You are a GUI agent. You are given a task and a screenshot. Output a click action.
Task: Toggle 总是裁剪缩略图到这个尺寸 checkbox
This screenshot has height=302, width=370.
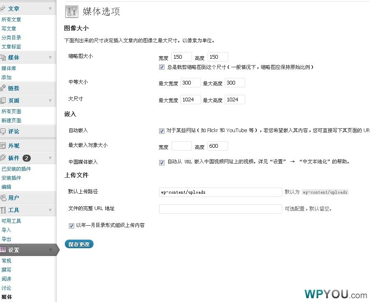[x=162, y=67]
